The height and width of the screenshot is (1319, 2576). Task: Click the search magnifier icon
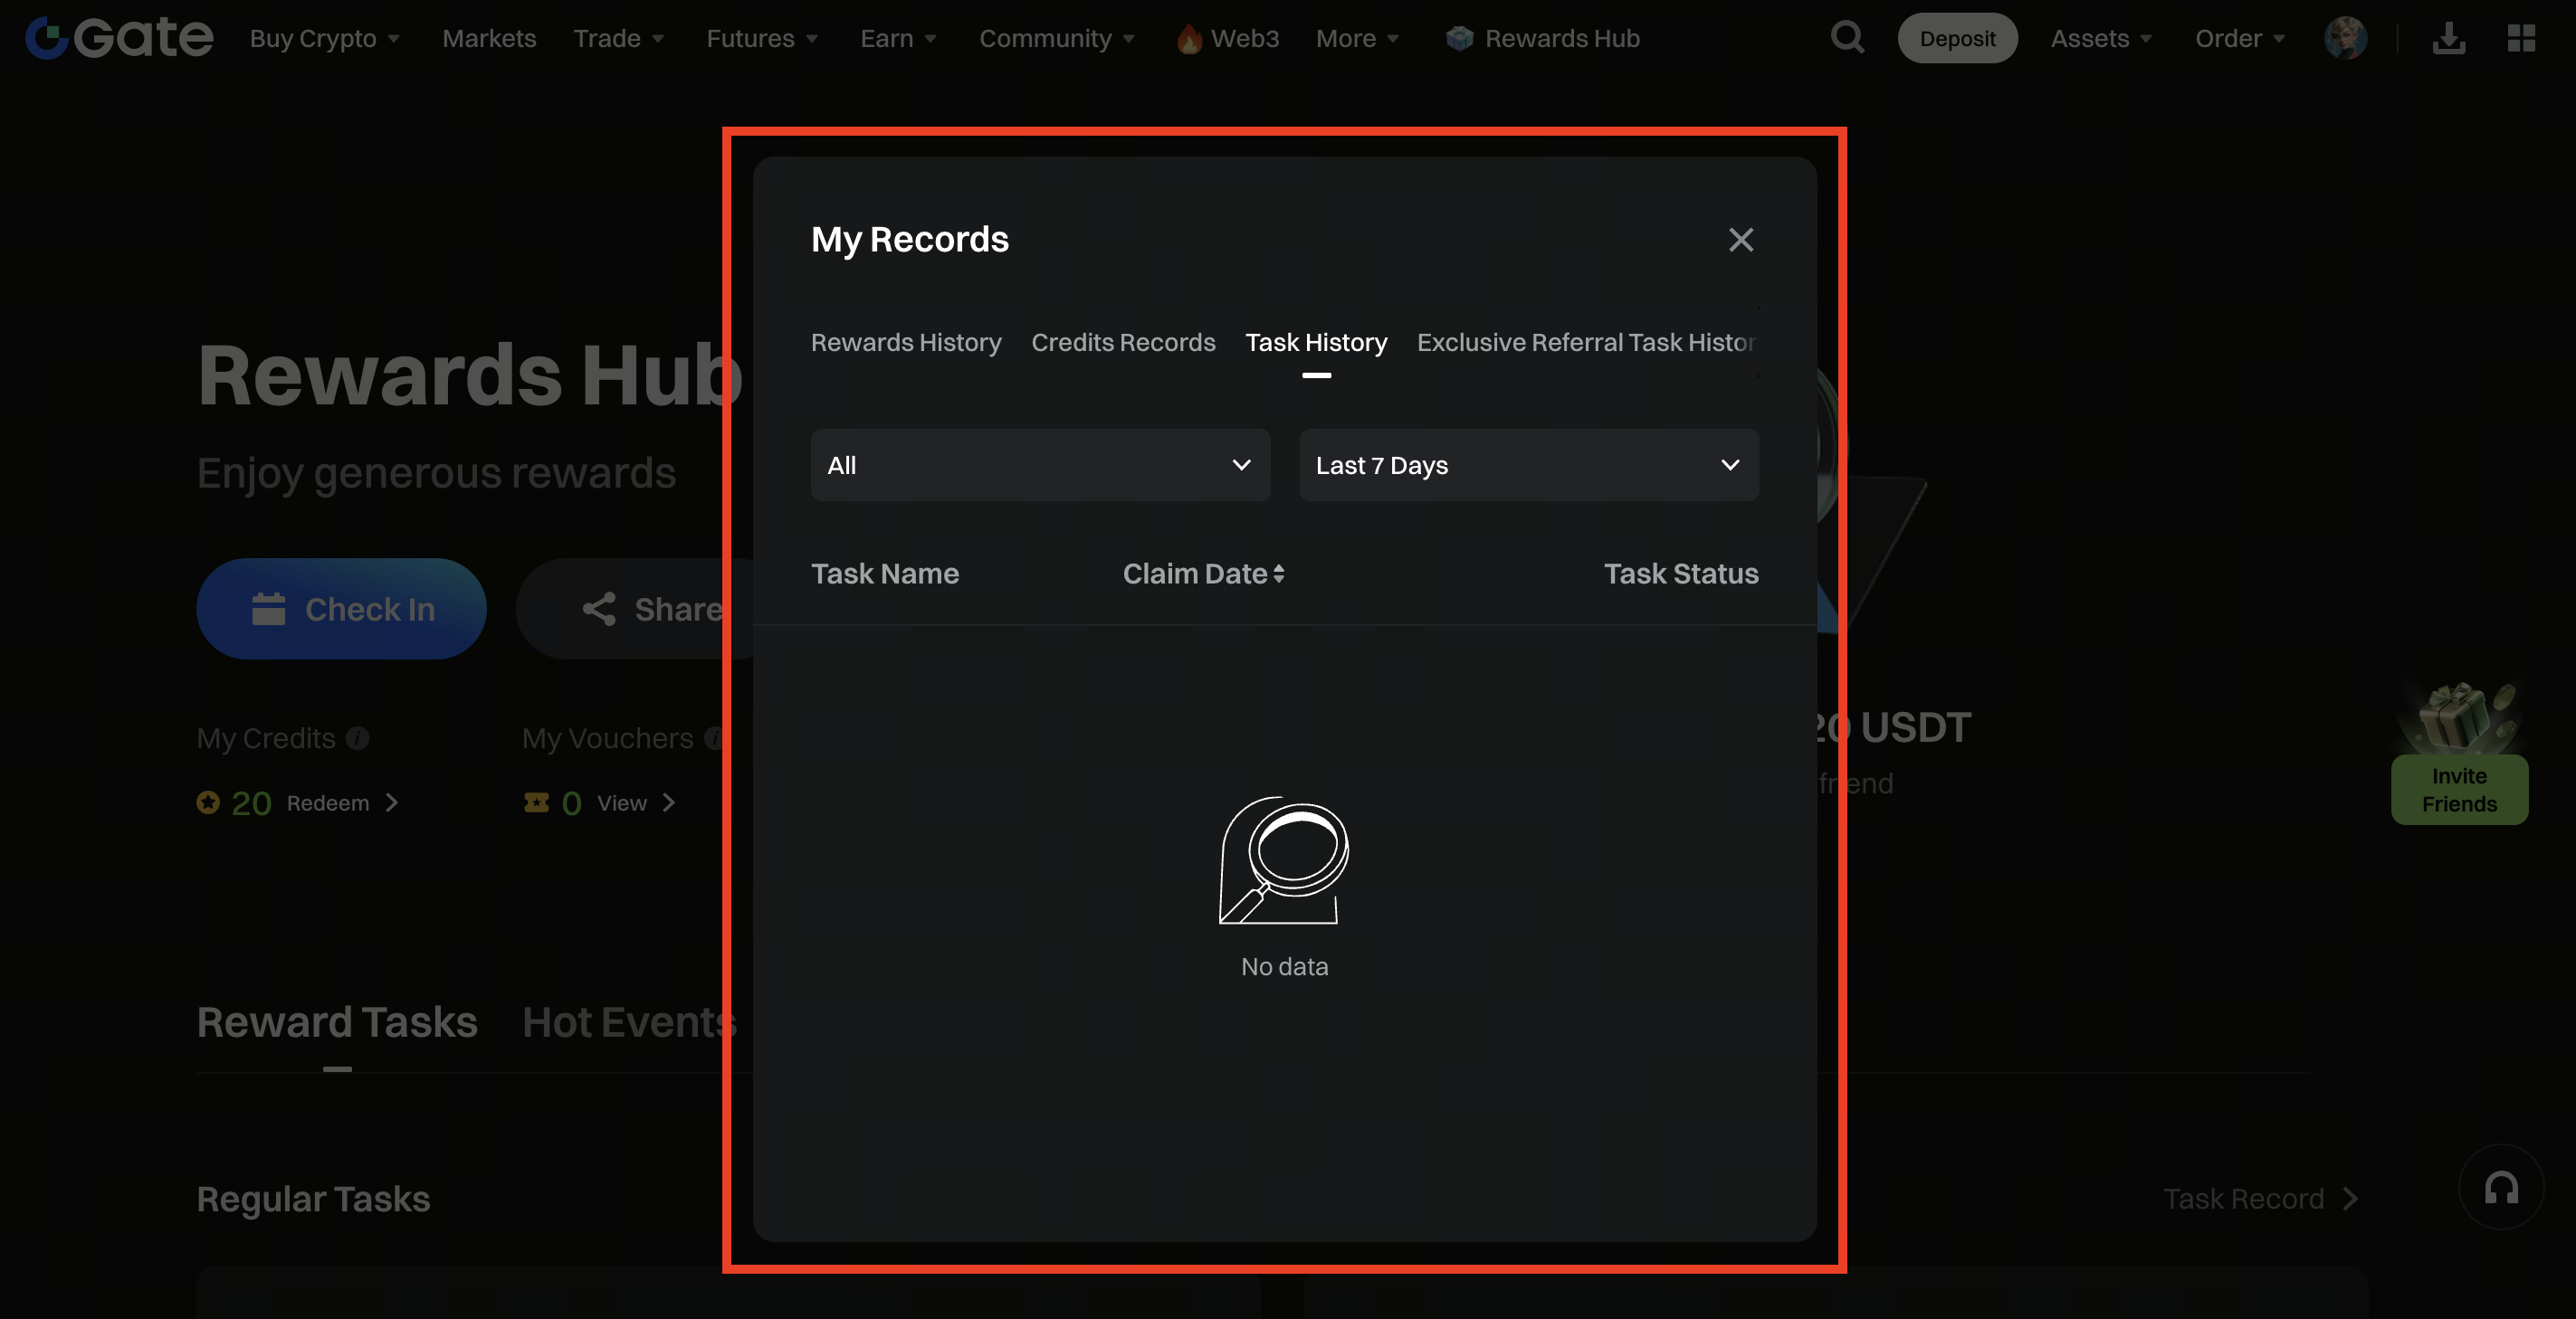pyautogui.click(x=1846, y=38)
